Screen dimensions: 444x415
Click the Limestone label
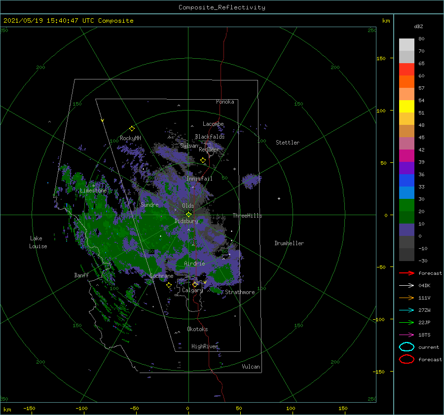93,190
